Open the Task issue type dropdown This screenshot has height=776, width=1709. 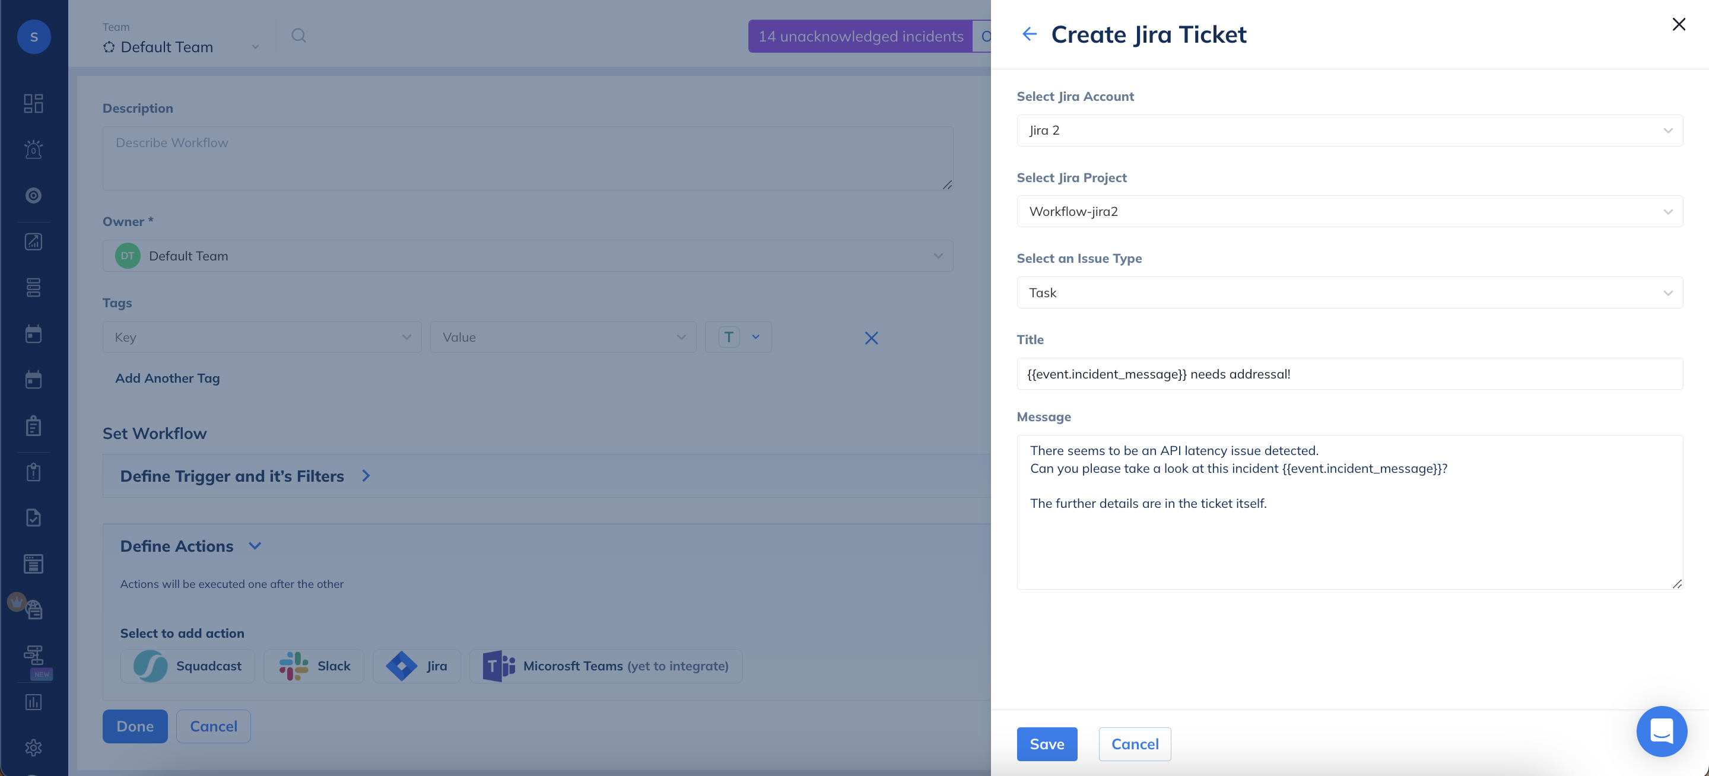coord(1349,292)
